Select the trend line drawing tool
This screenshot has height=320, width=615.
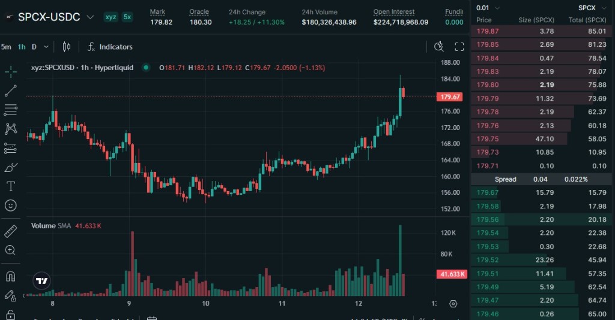coord(11,90)
